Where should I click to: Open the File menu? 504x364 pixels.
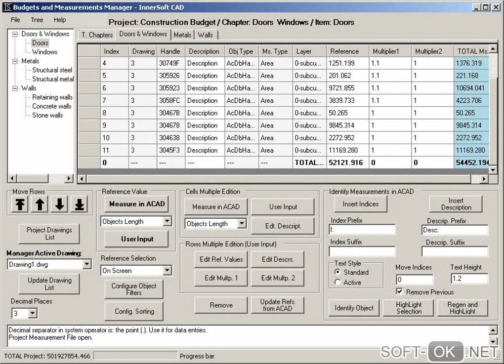15,20
